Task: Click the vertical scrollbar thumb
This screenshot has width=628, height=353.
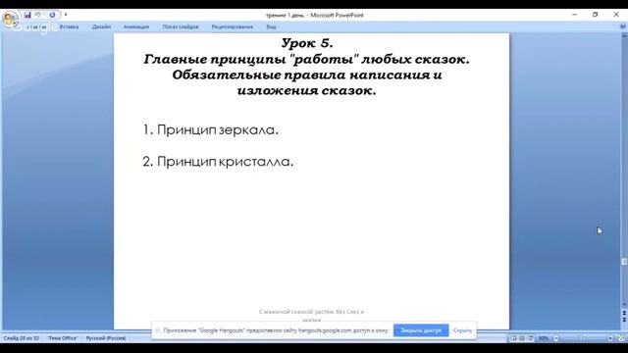Action: [x=624, y=262]
